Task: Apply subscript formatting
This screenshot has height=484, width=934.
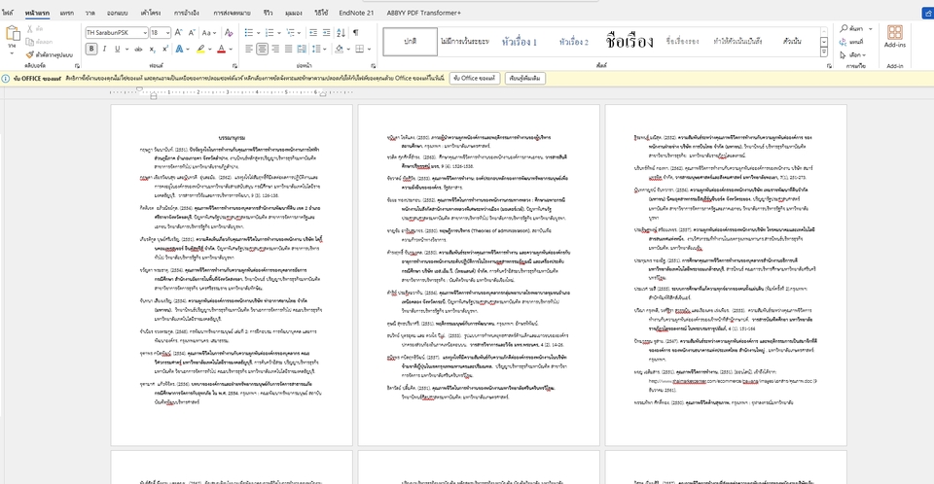Action: coord(152,49)
